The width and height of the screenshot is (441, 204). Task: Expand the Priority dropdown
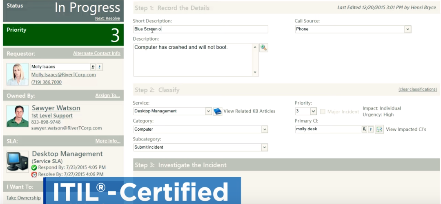[314, 111]
